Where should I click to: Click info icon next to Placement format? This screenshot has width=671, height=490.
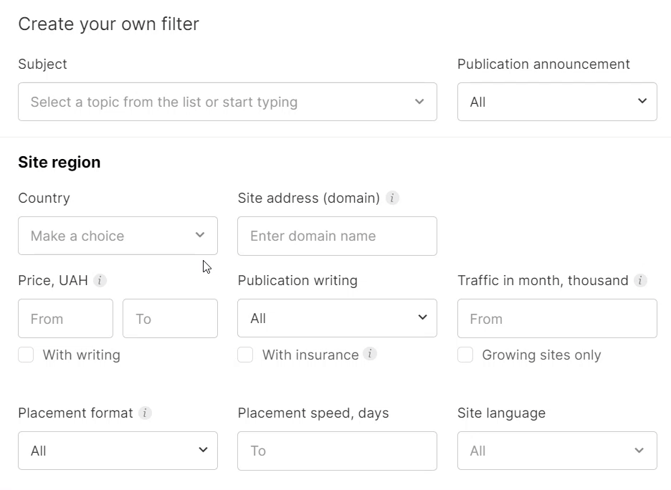pos(145,413)
